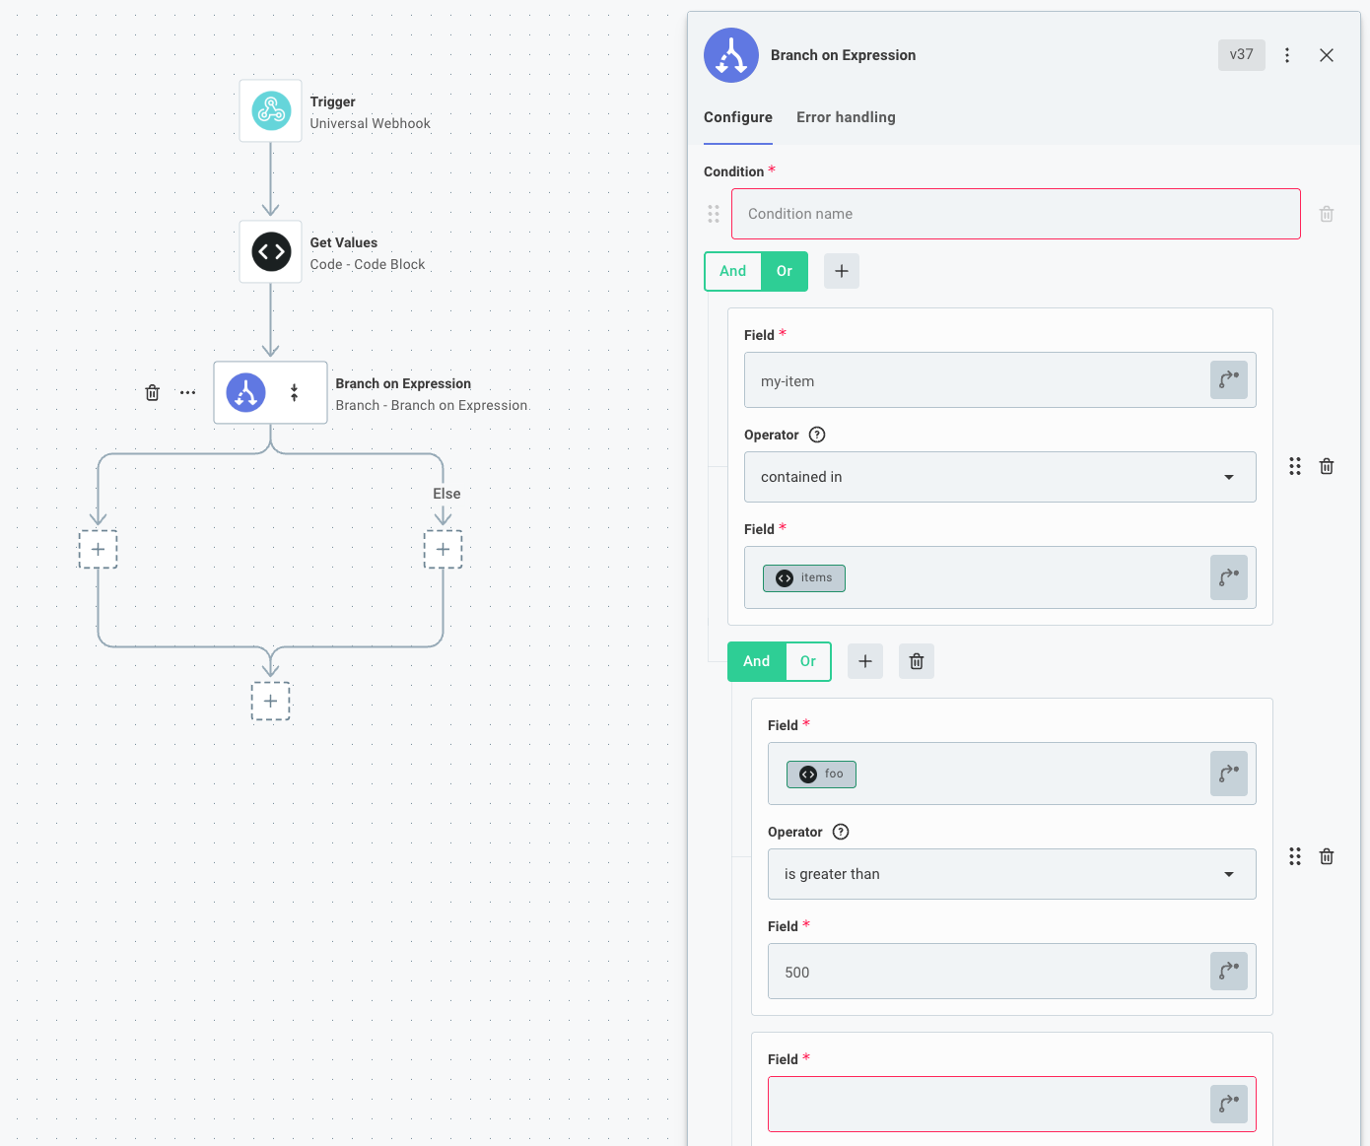
Task: Switch to the Error handling tab
Action: [x=846, y=117]
